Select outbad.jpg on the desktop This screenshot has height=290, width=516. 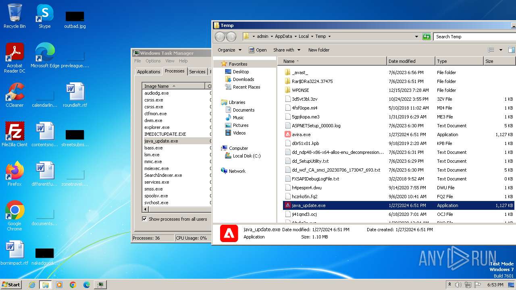coord(75,19)
